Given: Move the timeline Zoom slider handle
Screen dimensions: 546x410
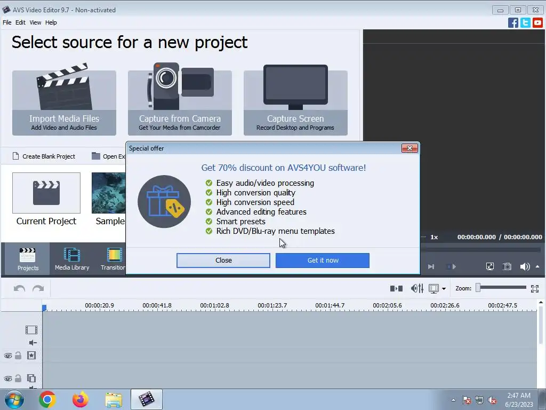Looking at the screenshot, I should tap(478, 288).
